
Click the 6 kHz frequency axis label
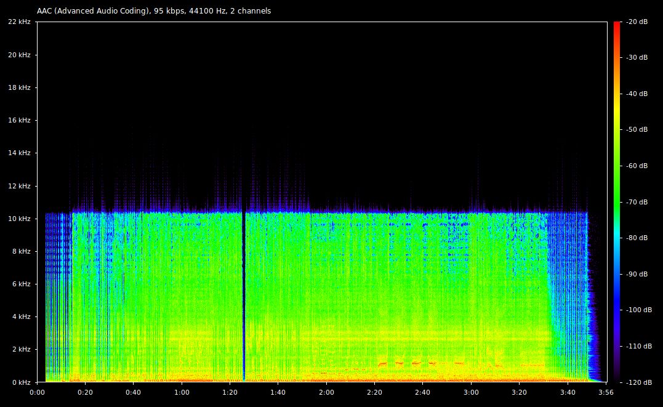pos(21,284)
